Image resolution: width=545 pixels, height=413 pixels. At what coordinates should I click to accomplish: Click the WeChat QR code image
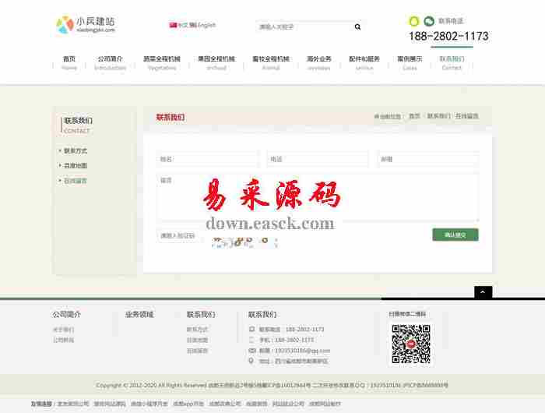(x=410, y=344)
